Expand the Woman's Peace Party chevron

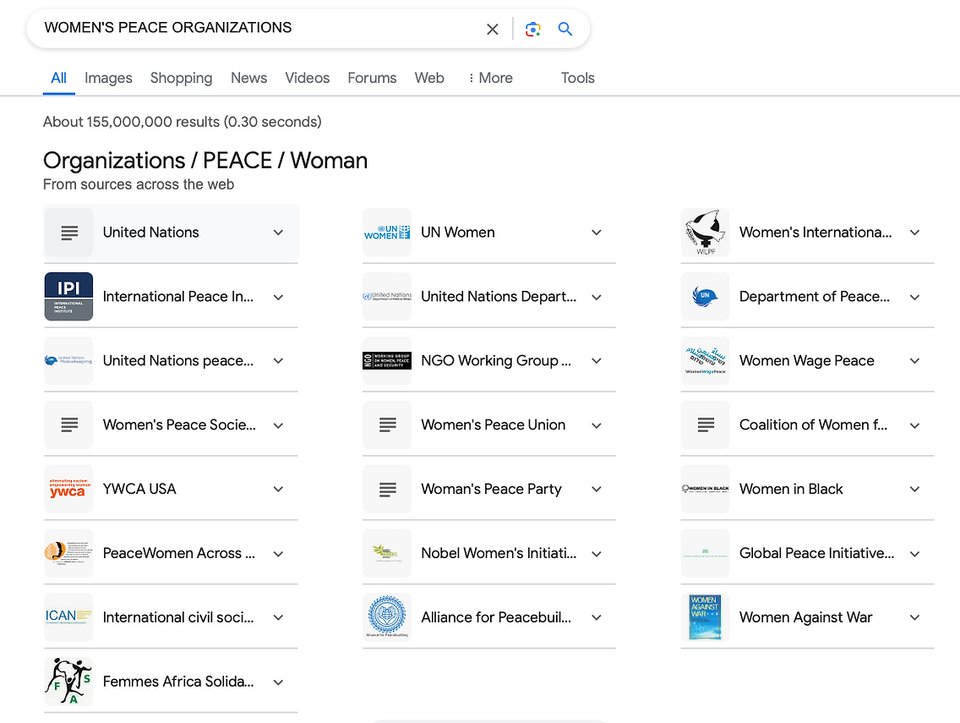tap(597, 489)
